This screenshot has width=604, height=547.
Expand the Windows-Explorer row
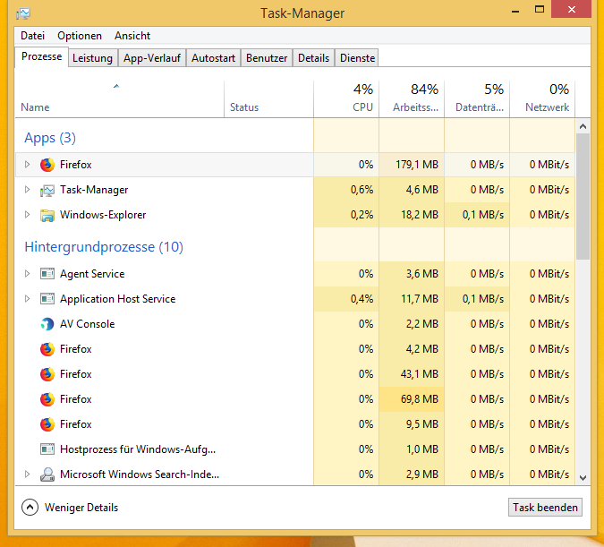pos(27,215)
